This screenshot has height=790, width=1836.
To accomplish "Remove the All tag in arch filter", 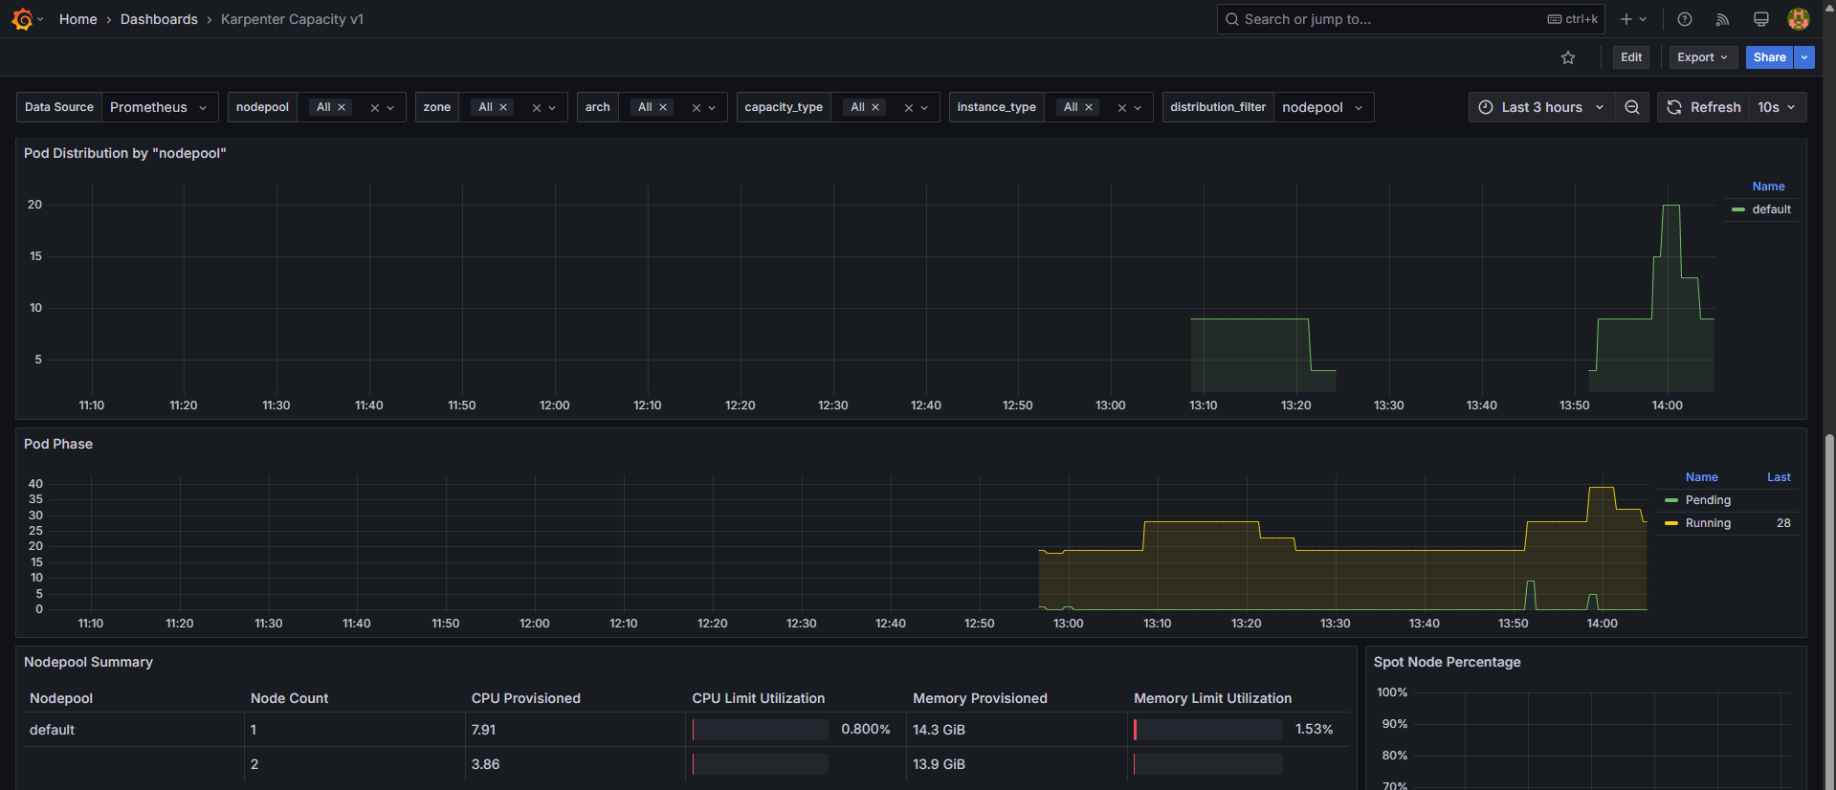I will point(663,107).
